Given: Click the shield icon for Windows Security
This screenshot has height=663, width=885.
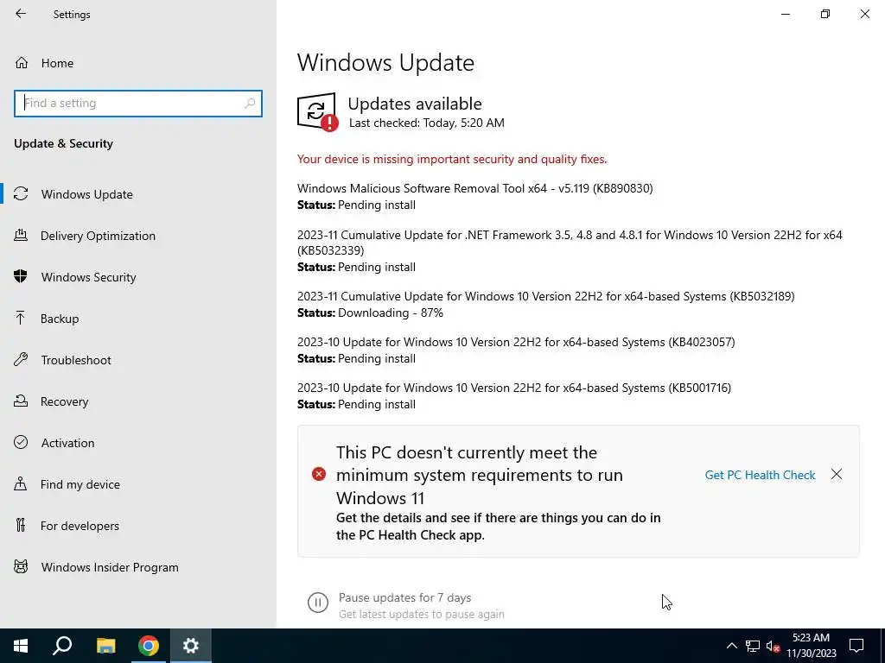Looking at the screenshot, I should point(21,276).
